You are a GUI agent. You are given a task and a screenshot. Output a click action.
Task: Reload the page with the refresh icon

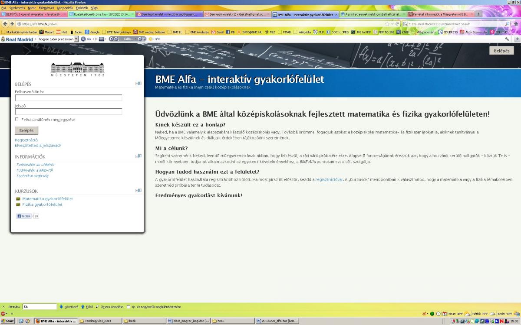397,24
